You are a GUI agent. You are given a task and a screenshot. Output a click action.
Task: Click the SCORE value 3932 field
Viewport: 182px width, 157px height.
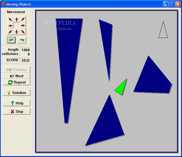(x=25, y=60)
